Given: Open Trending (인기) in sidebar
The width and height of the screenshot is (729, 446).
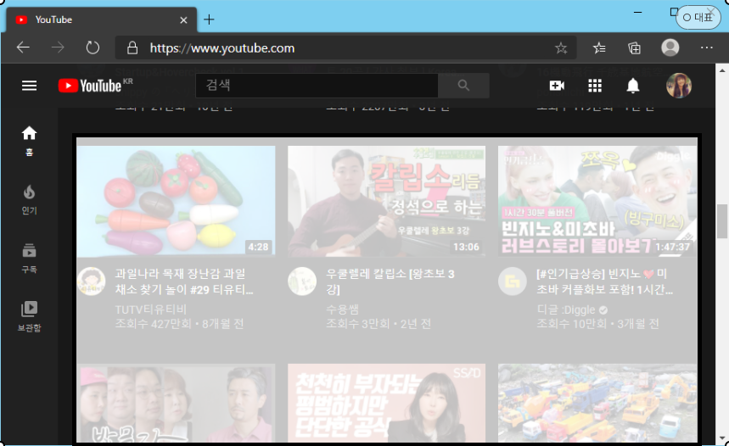Looking at the screenshot, I should pyautogui.click(x=29, y=200).
